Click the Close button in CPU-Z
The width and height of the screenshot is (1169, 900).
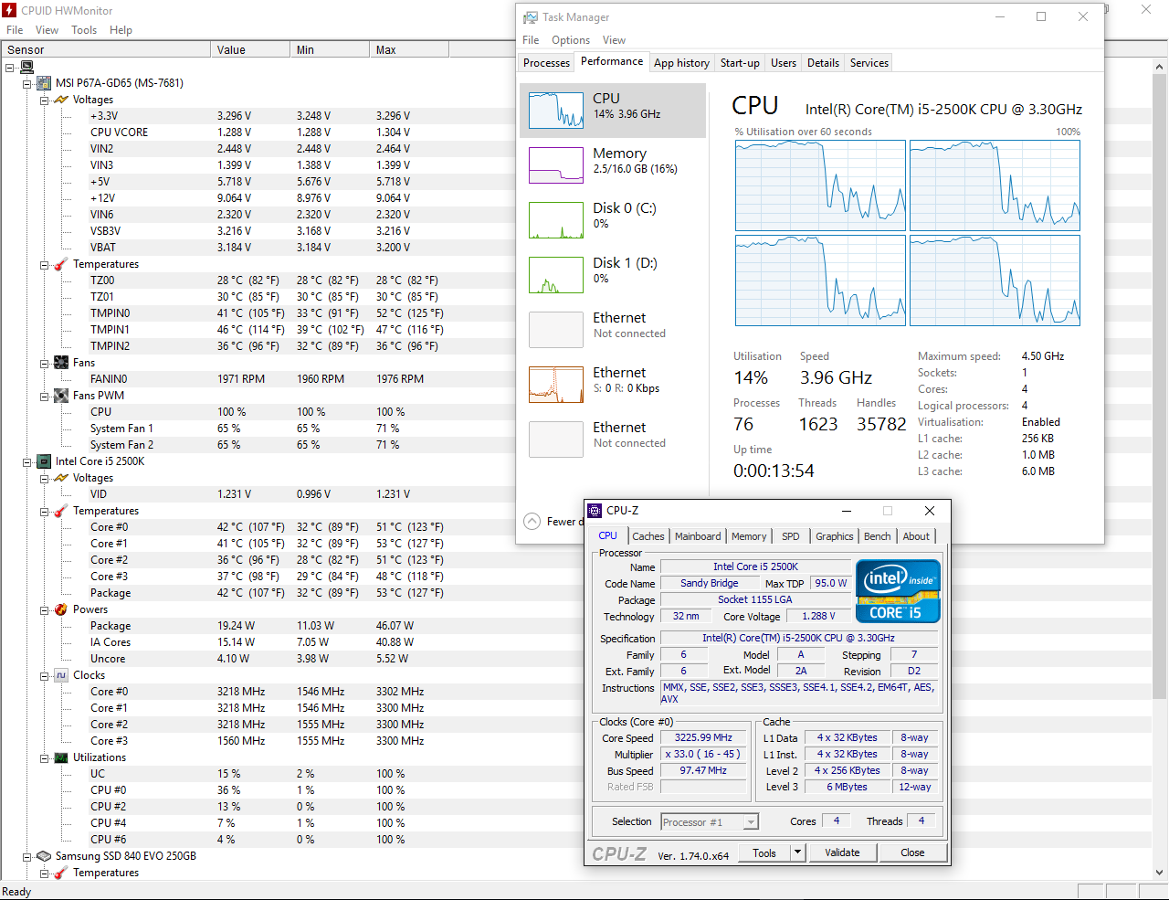point(912,852)
